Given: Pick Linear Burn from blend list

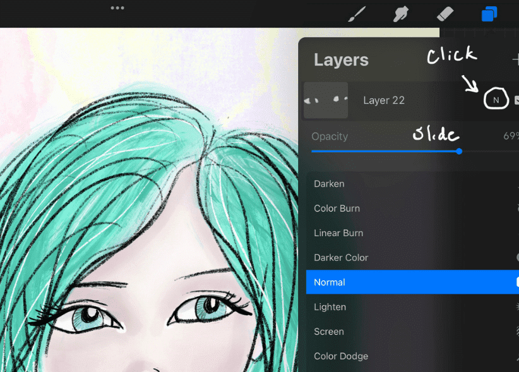Looking at the screenshot, I should point(338,233).
